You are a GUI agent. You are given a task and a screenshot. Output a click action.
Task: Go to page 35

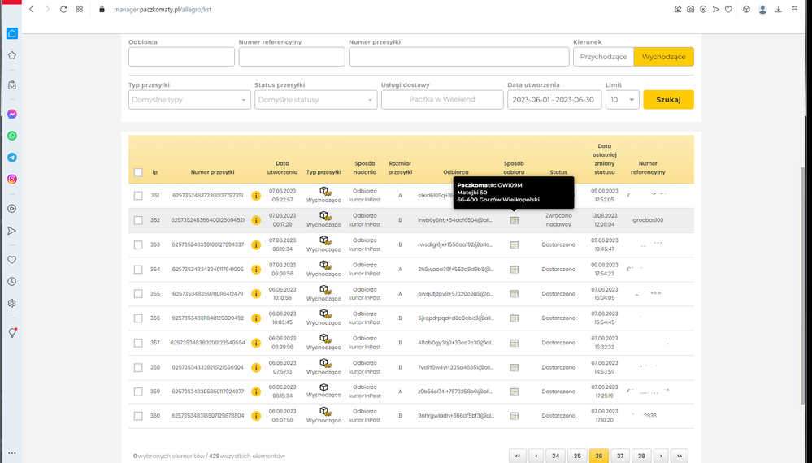click(577, 456)
